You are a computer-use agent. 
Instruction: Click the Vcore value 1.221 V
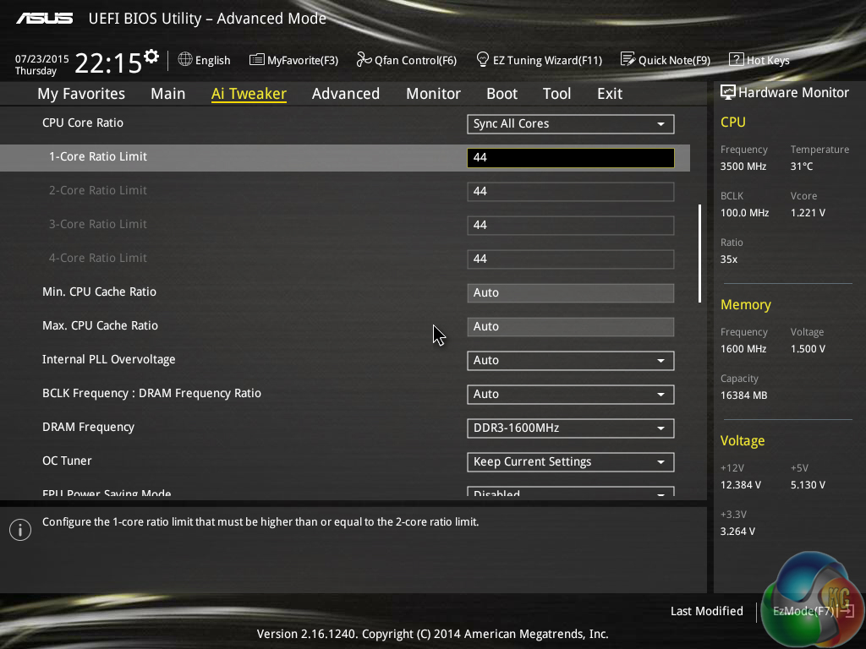tap(808, 213)
